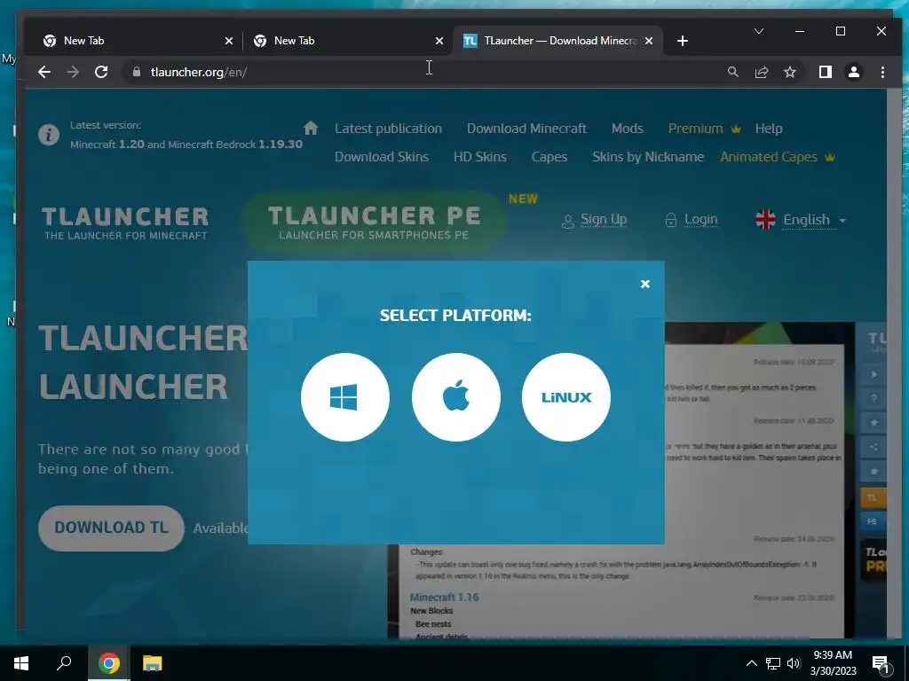Click the FB sidebar button in preview
The image size is (909, 681).
pos(873,521)
